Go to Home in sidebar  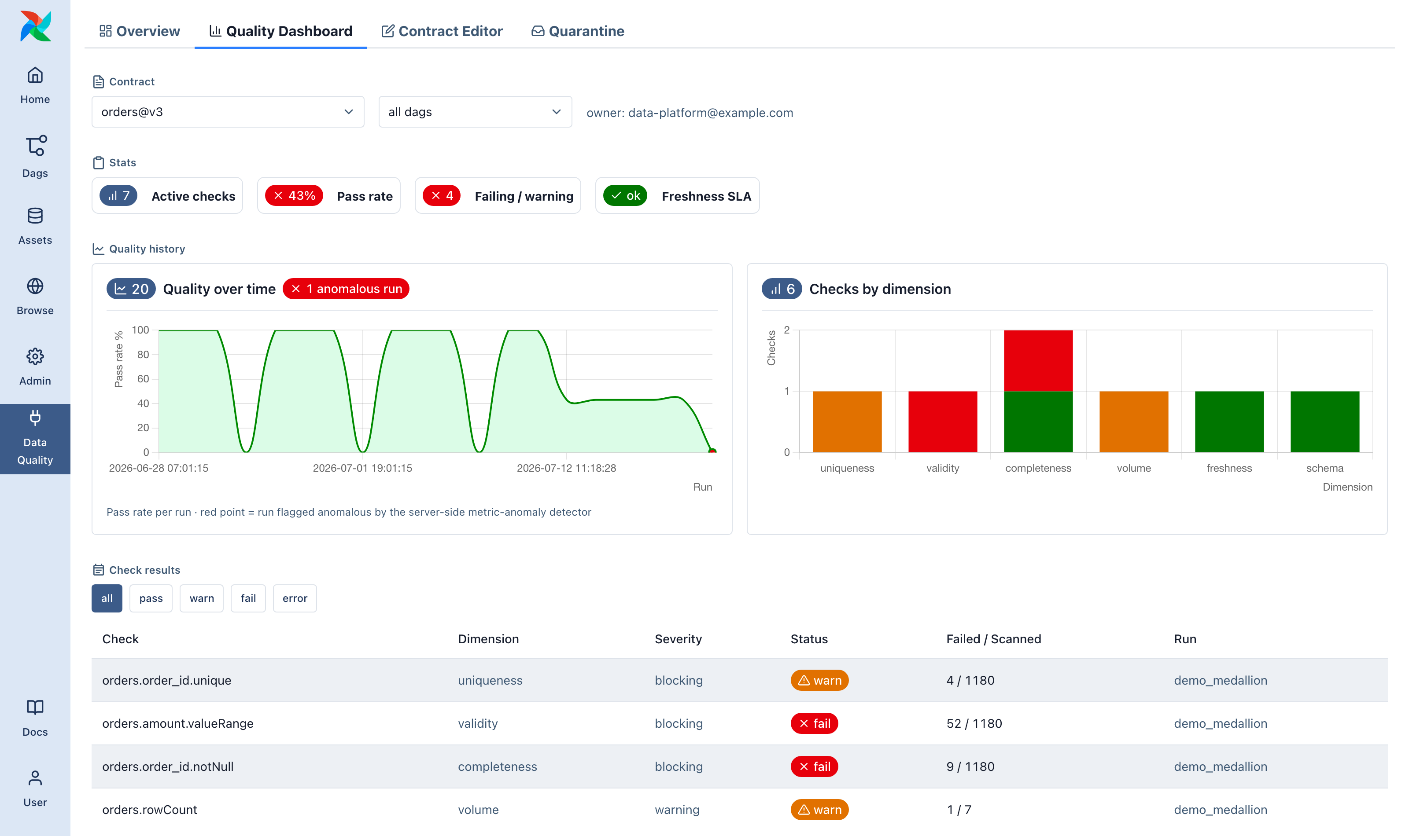tap(35, 86)
